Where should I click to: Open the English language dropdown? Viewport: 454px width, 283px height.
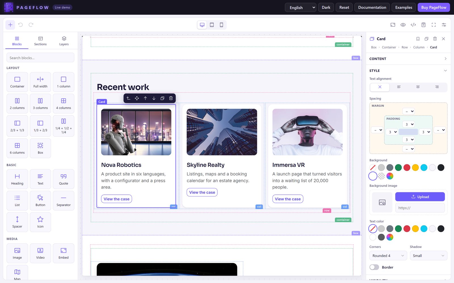click(x=300, y=7)
